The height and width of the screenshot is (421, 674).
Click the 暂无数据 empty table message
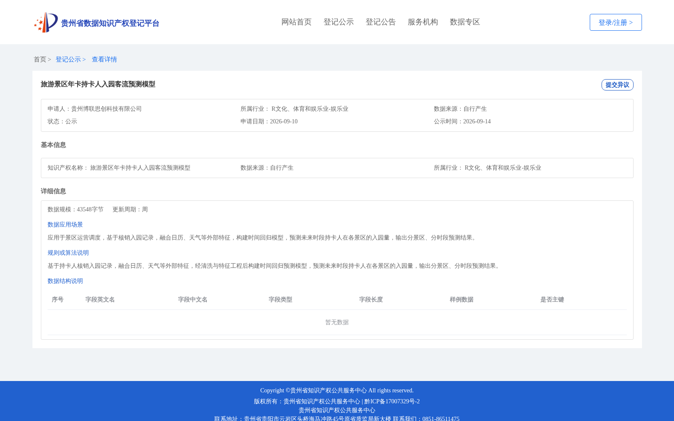(x=337, y=322)
